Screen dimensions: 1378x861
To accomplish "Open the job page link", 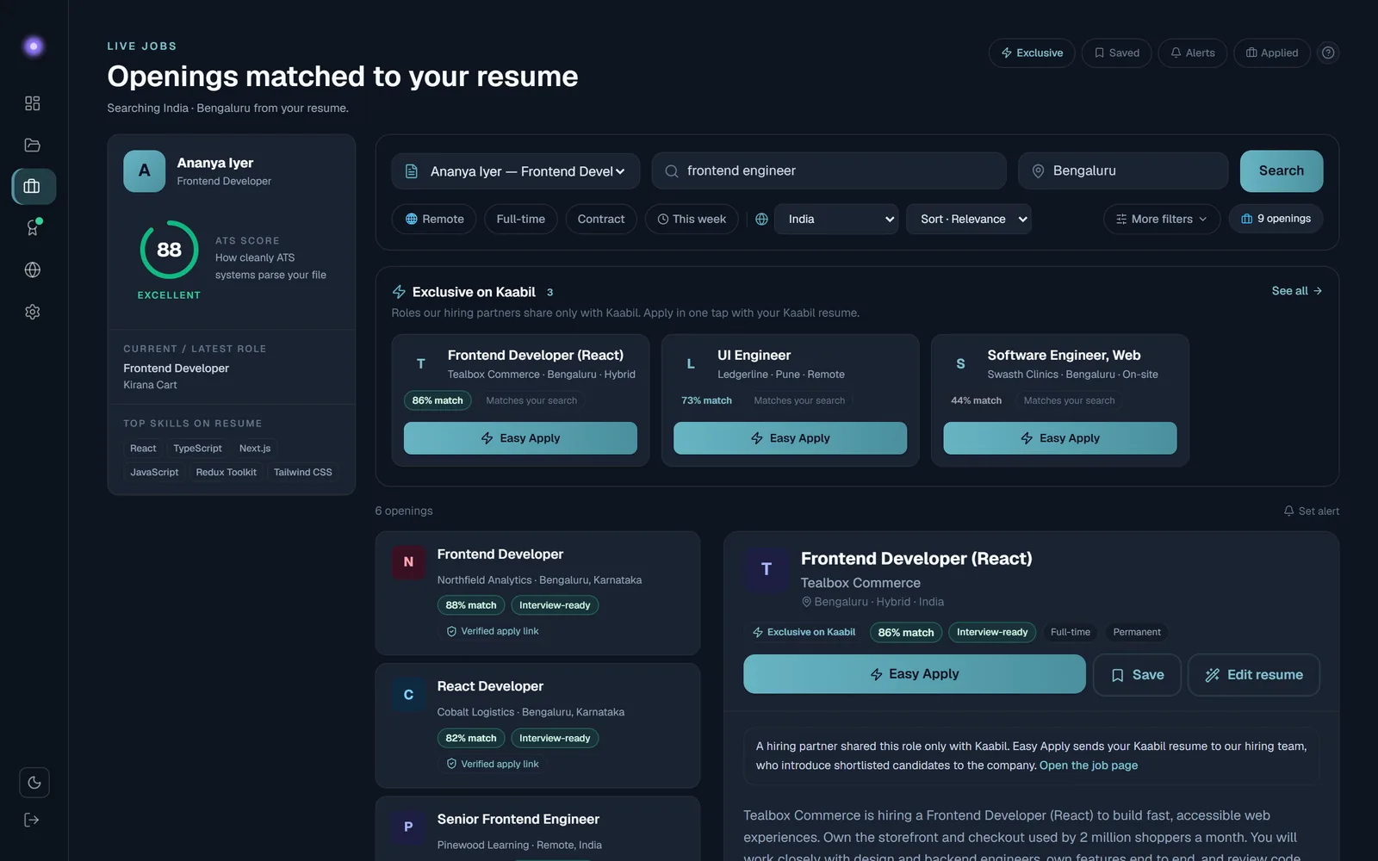I will pos(1089,765).
